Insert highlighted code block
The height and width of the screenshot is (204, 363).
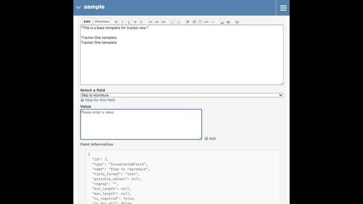(x=213, y=22)
